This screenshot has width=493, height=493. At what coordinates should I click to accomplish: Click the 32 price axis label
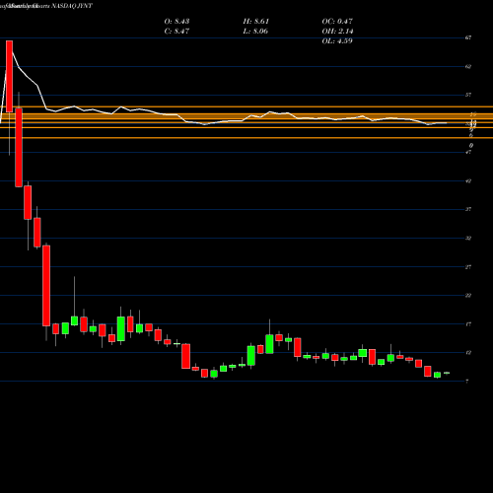(x=468, y=238)
